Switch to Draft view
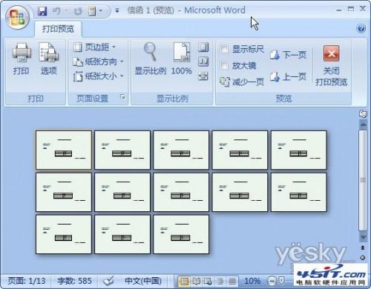371x289 pixels. click(232, 281)
